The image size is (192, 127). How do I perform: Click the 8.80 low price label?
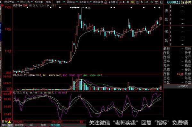[x=26, y=73]
